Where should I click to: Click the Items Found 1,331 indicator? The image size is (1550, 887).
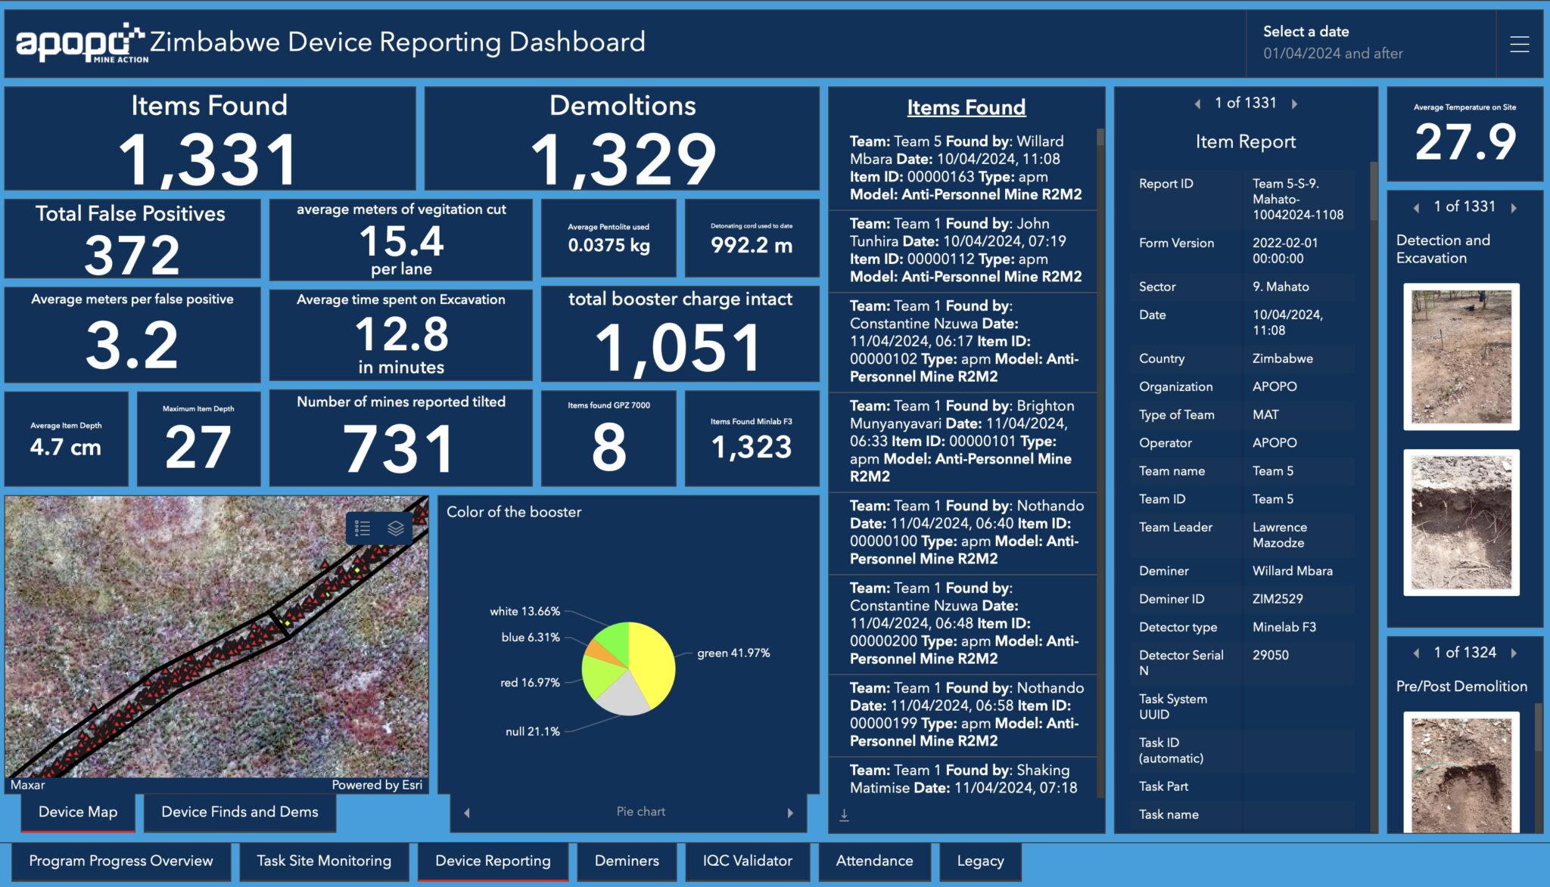pos(210,139)
